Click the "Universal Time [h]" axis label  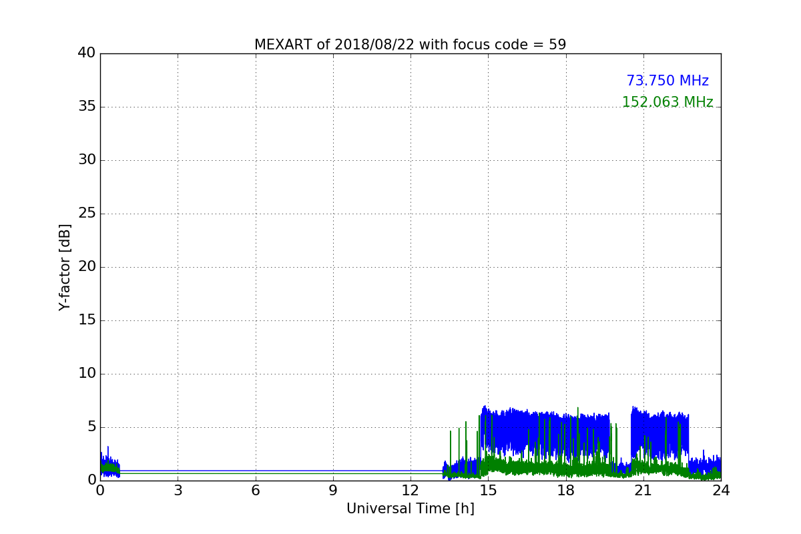[x=411, y=509]
